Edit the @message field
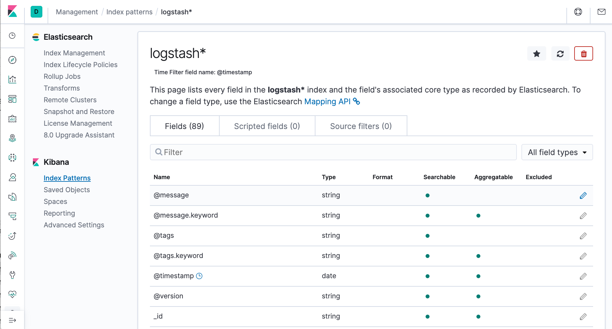This screenshot has width=612, height=329. 583,195
